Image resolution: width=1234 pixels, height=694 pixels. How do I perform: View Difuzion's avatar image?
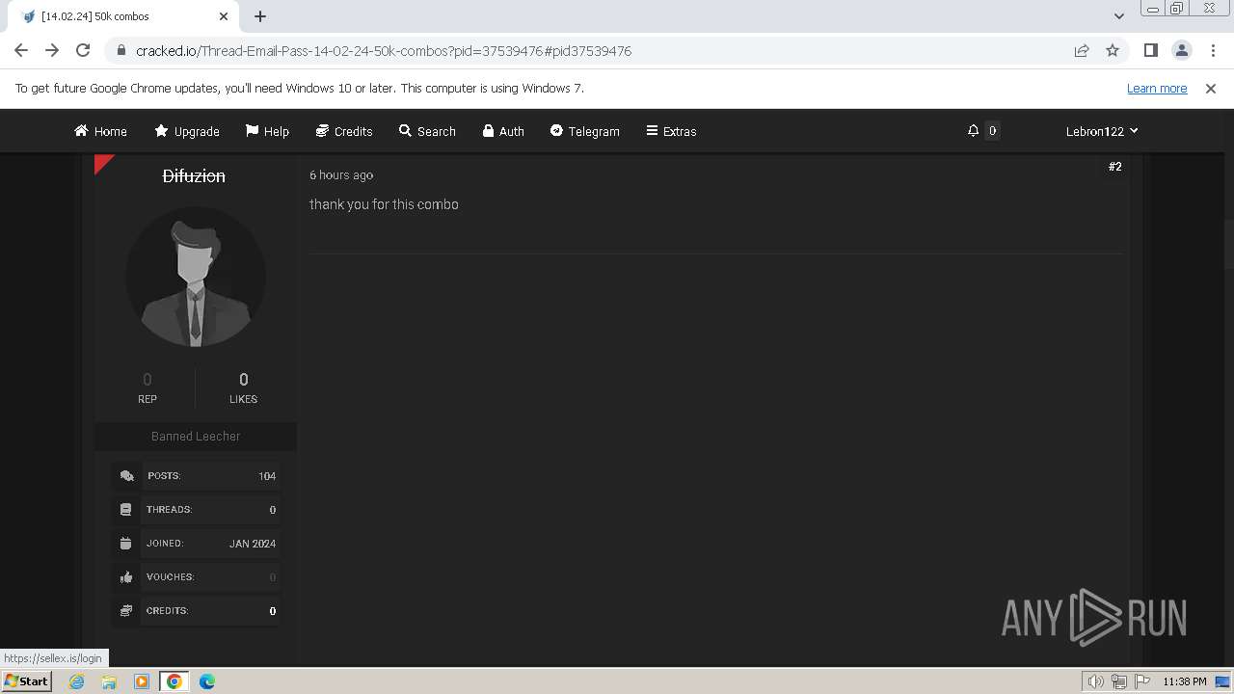pos(196,277)
